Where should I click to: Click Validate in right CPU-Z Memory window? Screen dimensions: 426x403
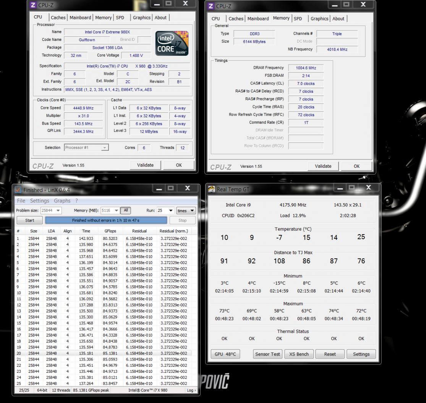pyautogui.click(x=323, y=166)
